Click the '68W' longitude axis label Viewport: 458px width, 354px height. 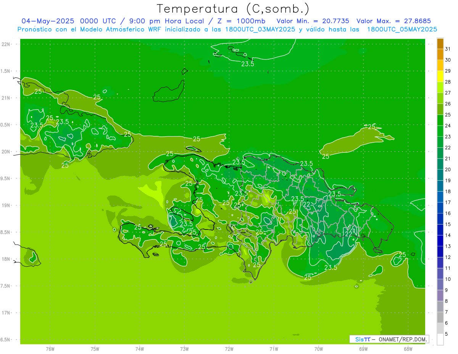pos(408,349)
